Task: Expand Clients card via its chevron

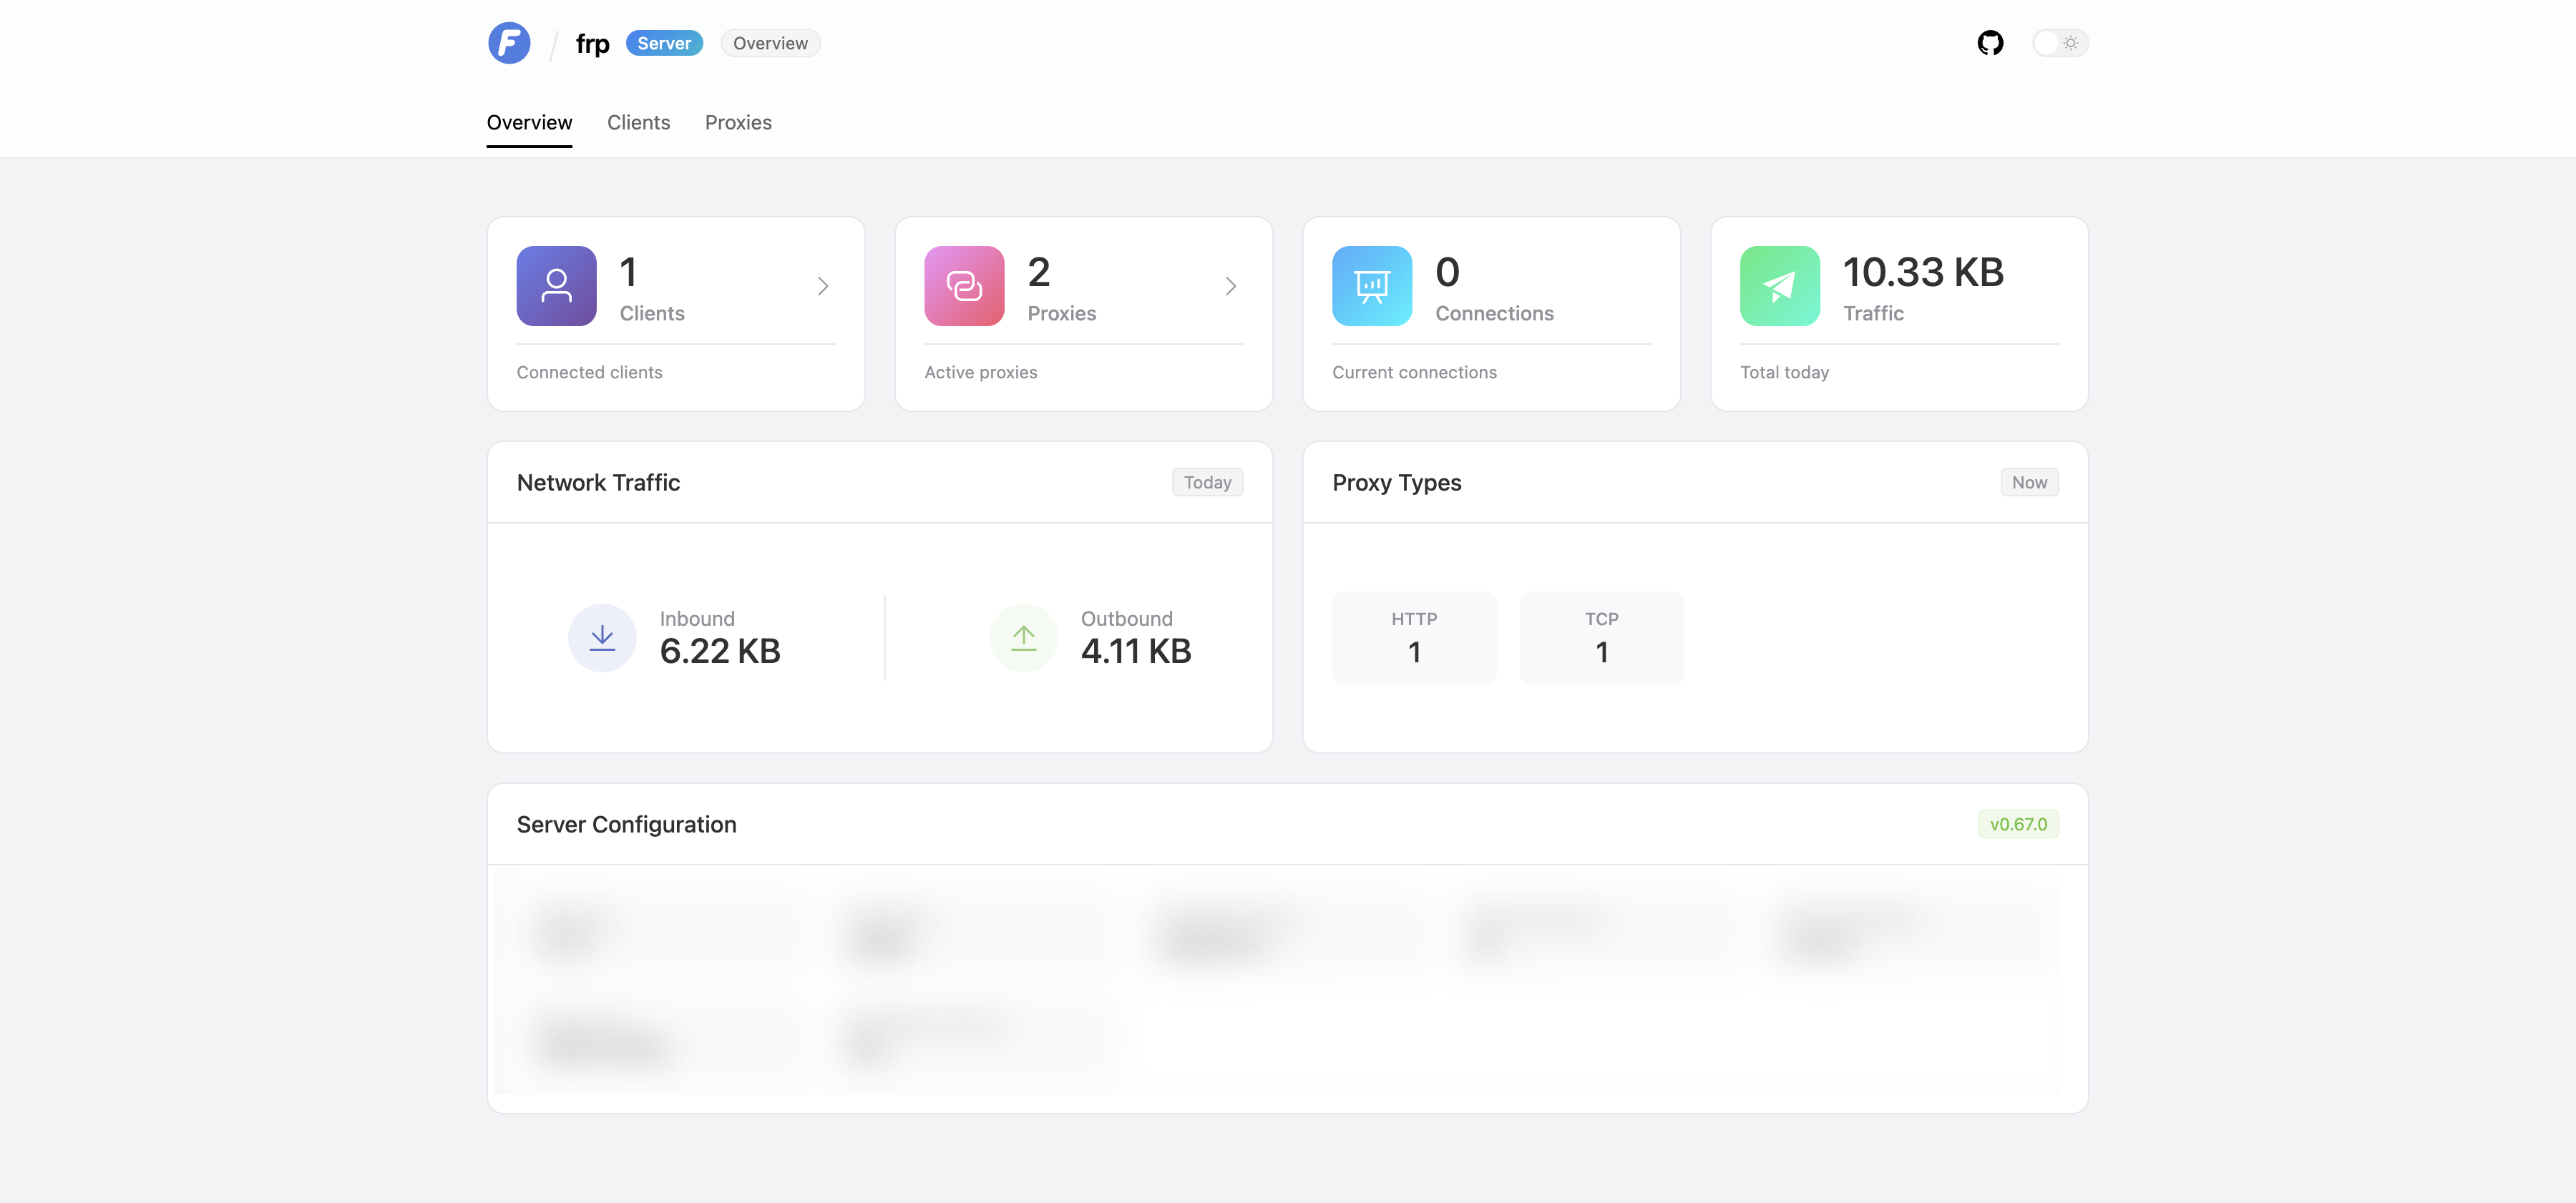Action: pyautogui.click(x=823, y=286)
